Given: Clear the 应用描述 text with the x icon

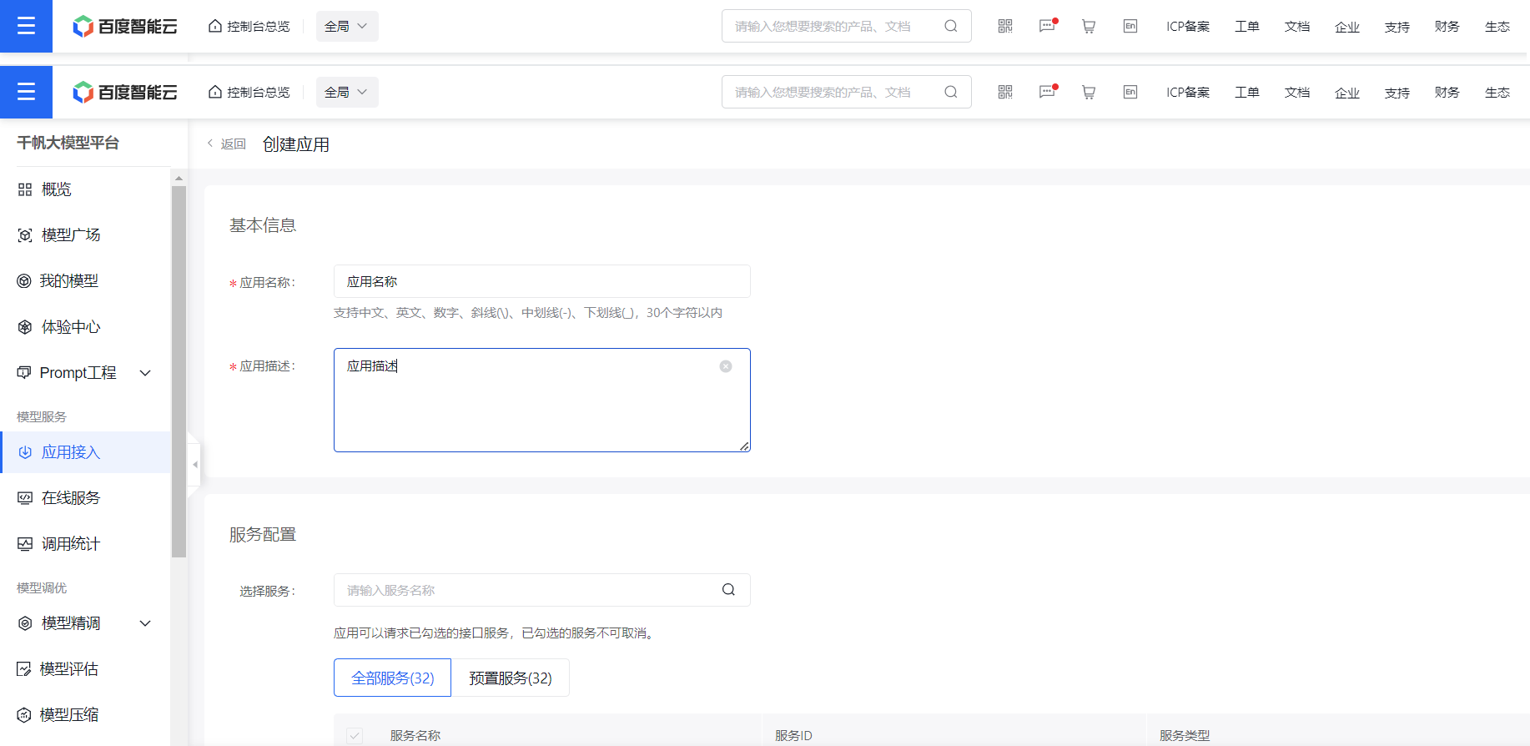Looking at the screenshot, I should (x=726, y=366).
